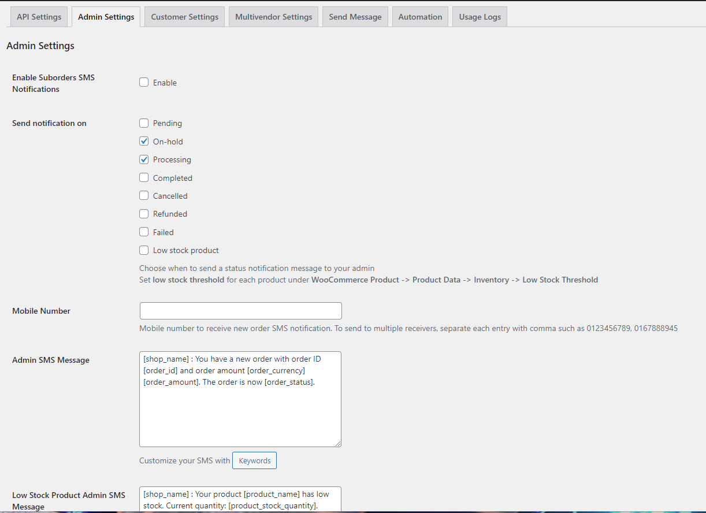
Task: Focus the Low Stock Product SMS textarea
Action: (x=240, y=499)
